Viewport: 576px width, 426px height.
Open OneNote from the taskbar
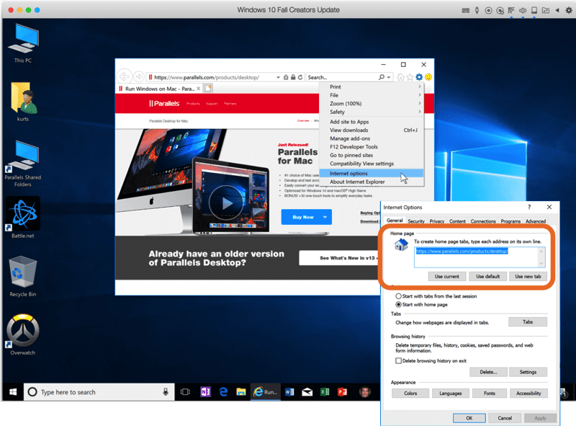[205, 392]
